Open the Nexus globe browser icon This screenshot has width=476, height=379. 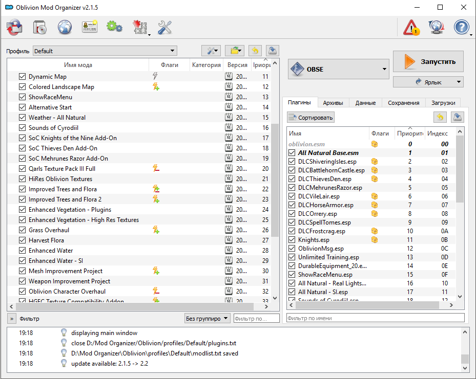(x=65, y=27)
